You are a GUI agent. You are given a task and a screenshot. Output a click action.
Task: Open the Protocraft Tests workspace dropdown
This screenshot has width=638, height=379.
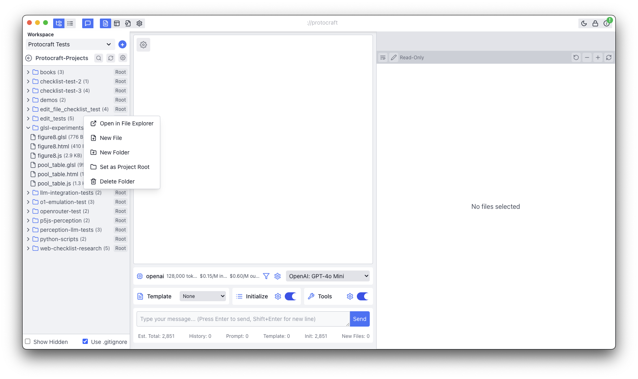[70, 44]
